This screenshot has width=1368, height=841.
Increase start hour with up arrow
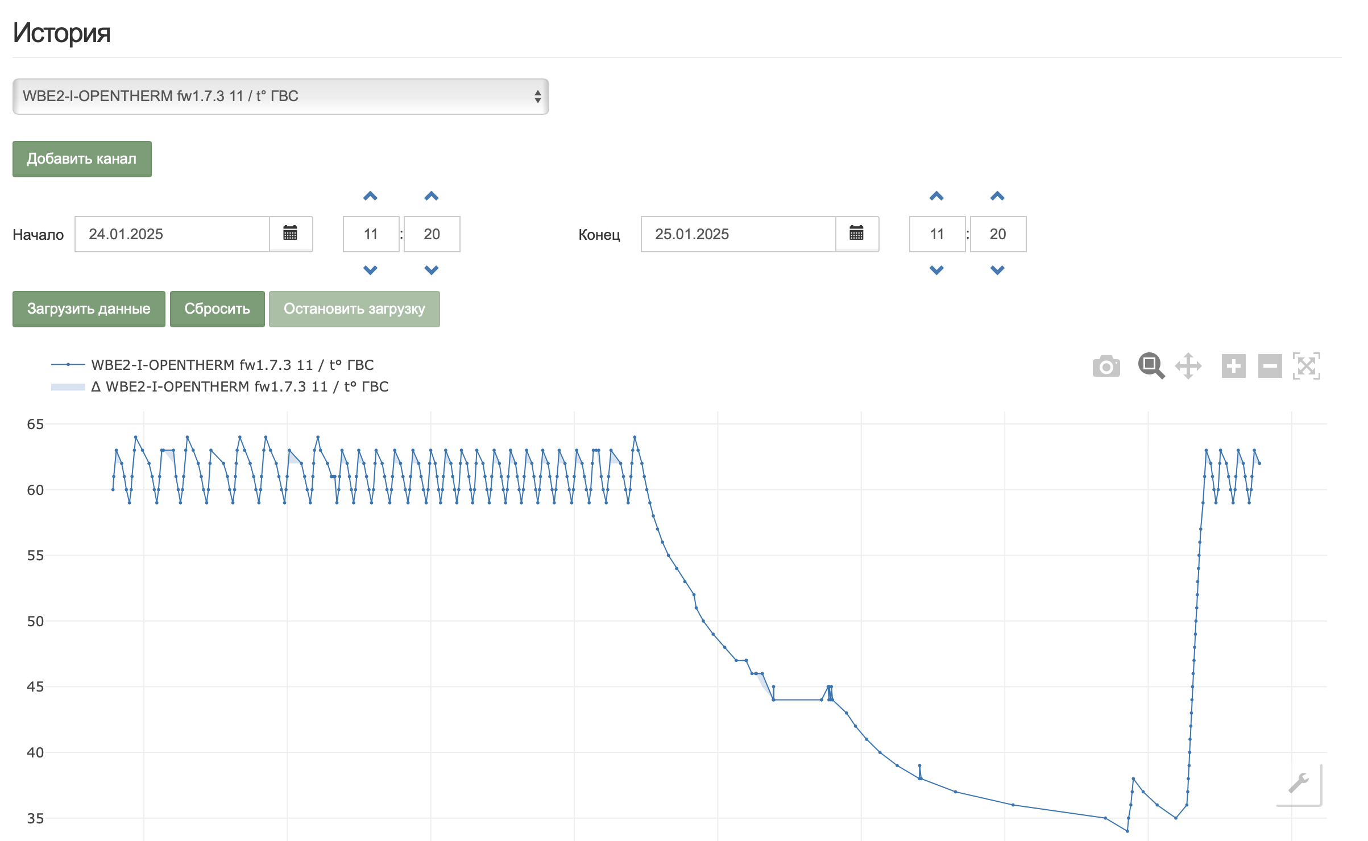pyautogui.click(x=370, y=196)
